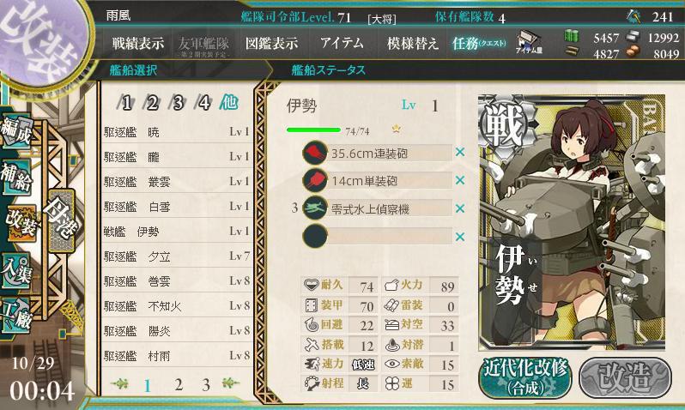This screenshot has width=685, height=410.
Task: Open the 任務 (クエスト) quest menu
Action: pyautogui.click(x=479, y=43)
